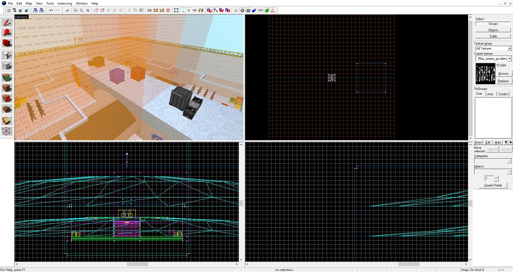Select the Block creation tool
This screenshot has height=272, width=513.
click(x=7, y=66)
